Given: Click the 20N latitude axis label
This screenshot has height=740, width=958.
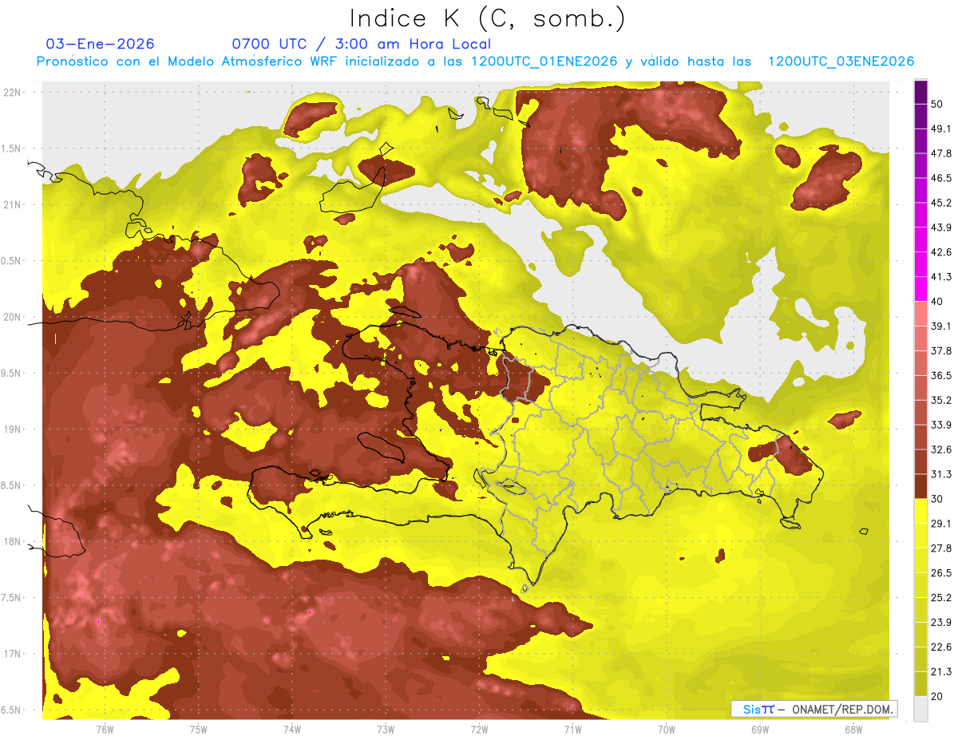Looking at the screenshot, I should (13, 317).
